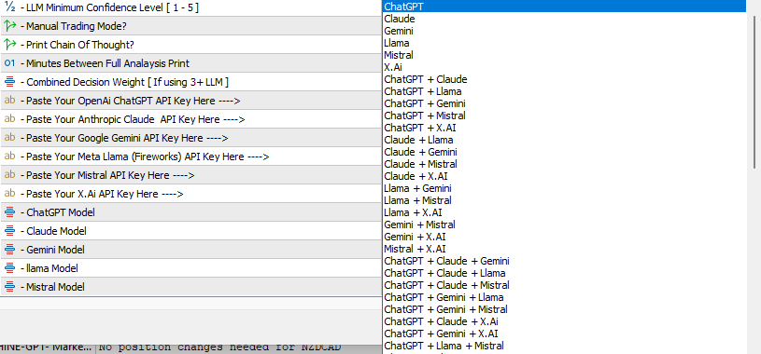Click the 01 icon beside Minutes Between Full Analaysis Print
Screen dimensions: 761x354
(9, 63)
